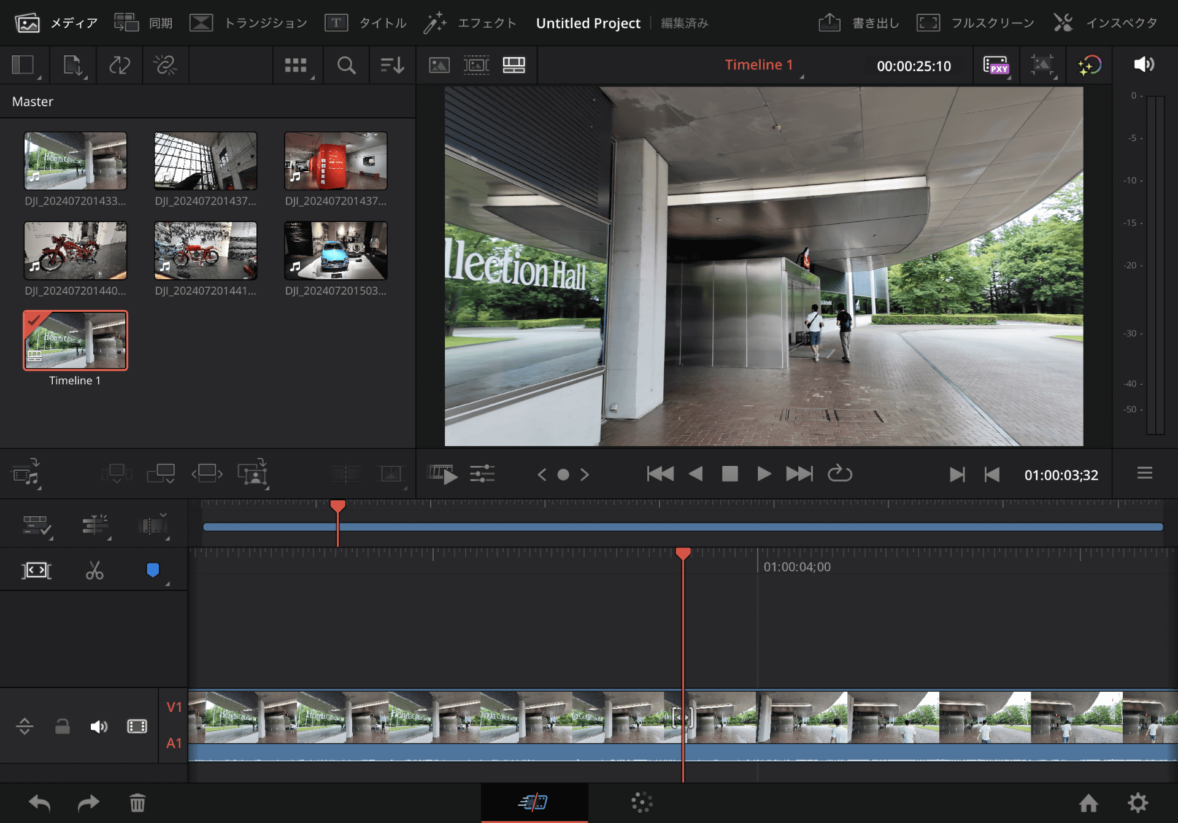Toggle loop playback button
Image resolution: width=1178 pixels, height=823 pixels.
[839, 474]
